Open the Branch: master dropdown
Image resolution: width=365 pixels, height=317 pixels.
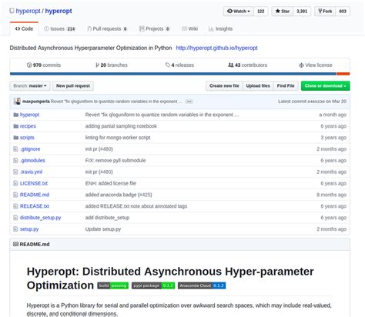30,85
